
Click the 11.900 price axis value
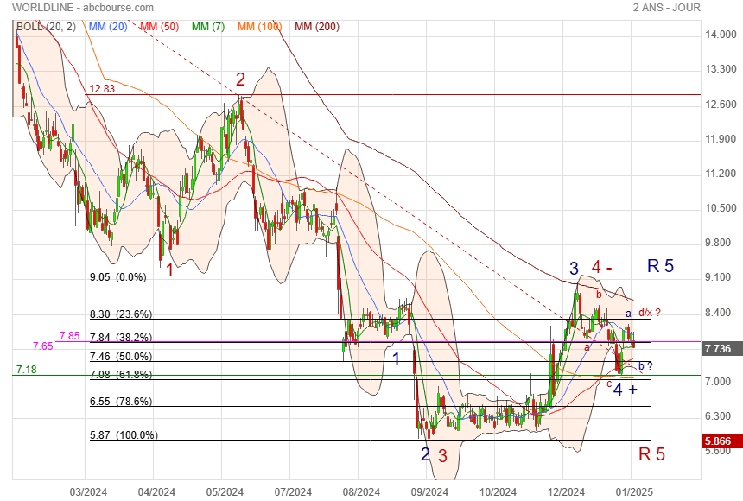click(x=721, y=139)
